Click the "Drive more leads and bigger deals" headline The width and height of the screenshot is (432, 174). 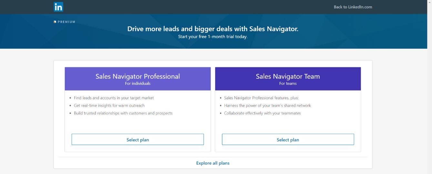[213, 29]
